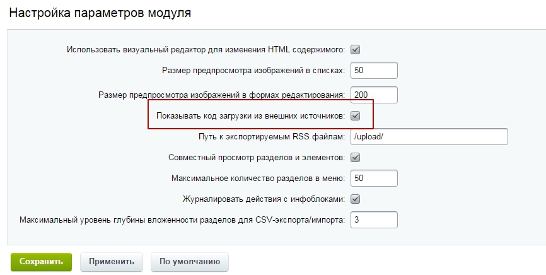Click label 'Путь к экспортируемым RSS файлам'
Screen dimensions: 546x275
tap(272, 137)
